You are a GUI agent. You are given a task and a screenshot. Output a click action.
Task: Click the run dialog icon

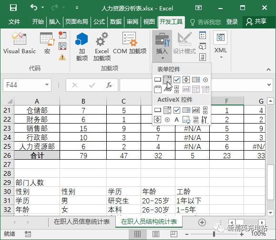(x=203, y=57)
